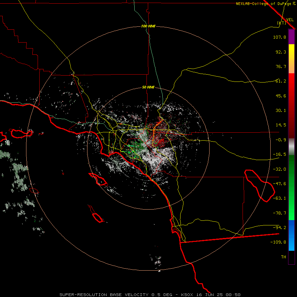Screen dimensions: 297x297
Task: Select the -32.0 scale value
Action: click(x=280, y=169)
